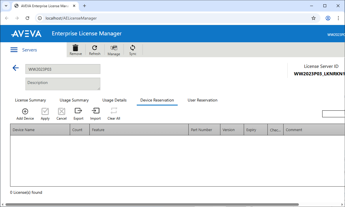View site information icon
Viewport: 345px width, 207px height.
point(40,18)
